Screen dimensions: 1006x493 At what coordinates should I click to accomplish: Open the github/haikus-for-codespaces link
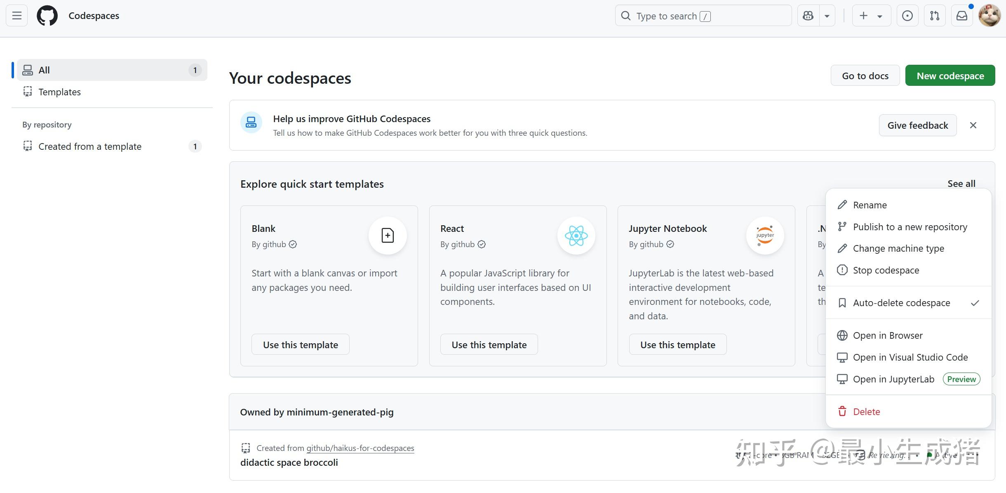pos(360,448)
